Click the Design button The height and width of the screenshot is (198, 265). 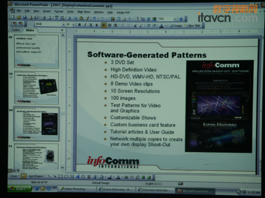pos(176,26)
